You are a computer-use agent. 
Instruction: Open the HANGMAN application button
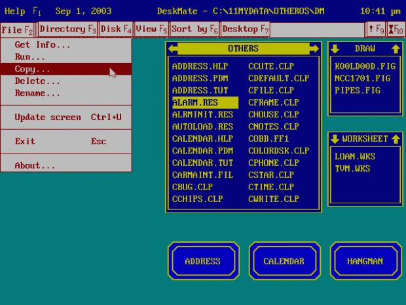(x=365, y=261)
